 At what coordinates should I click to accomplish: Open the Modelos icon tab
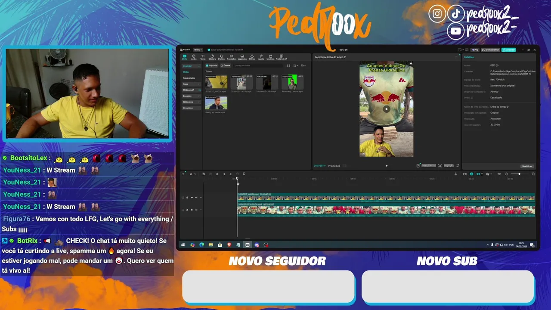pos(270,57)
